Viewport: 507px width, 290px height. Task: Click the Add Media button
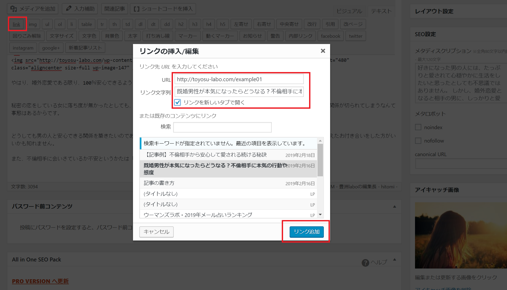click(33, 9)
